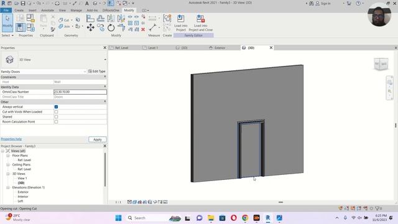
Task: Enable Room Calculation Point checkbox
Action: coord(56,122)
